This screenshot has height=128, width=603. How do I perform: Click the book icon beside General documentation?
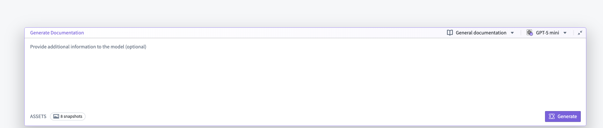coord(450,33)
